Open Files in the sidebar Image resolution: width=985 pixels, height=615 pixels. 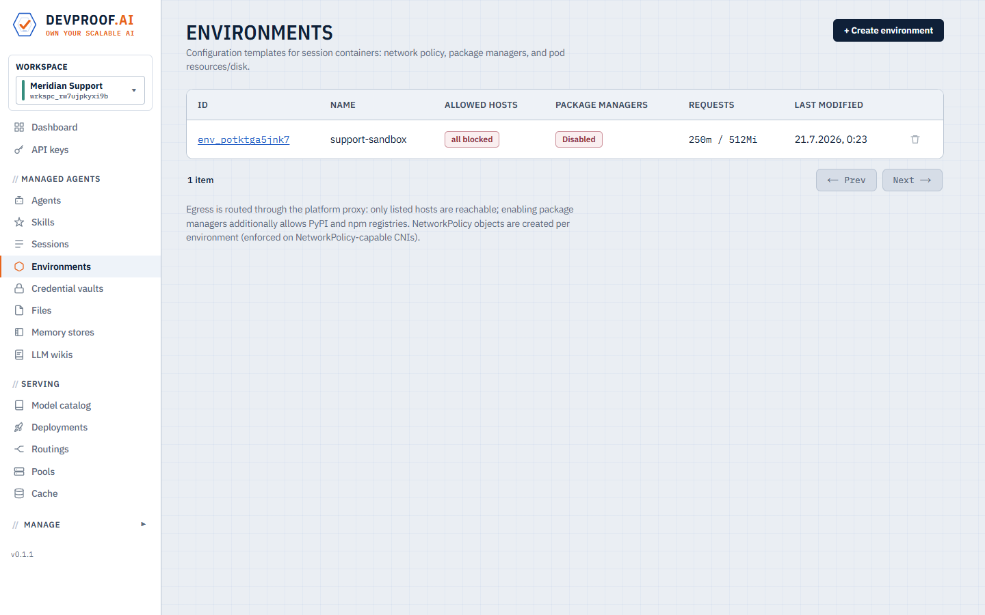80,310
